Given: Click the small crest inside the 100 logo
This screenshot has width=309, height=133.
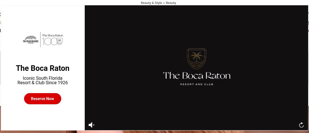Looking at the screenshot, I should tap(60, 42).
